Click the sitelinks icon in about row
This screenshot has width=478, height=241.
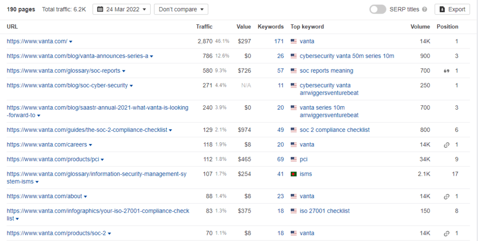pos(446,197)
